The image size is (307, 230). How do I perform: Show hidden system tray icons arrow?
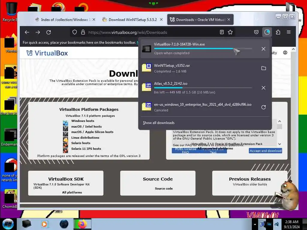255,224
